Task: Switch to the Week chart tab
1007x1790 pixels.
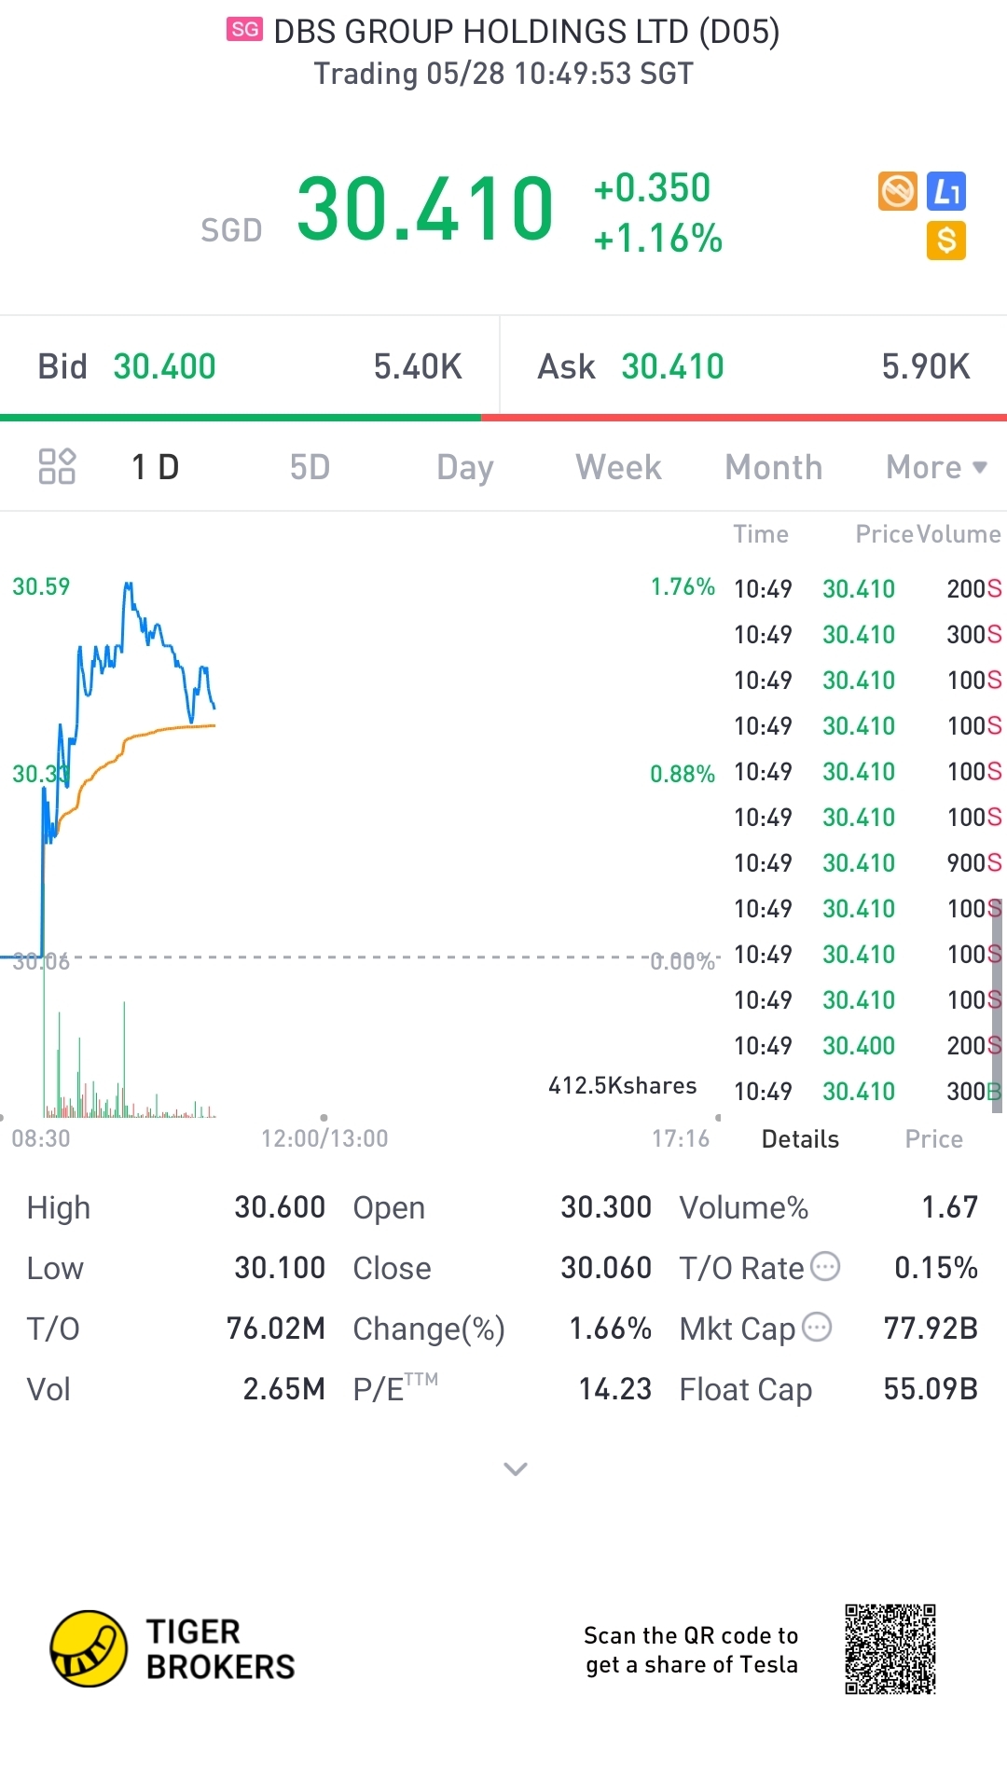Action: [619, 467]
